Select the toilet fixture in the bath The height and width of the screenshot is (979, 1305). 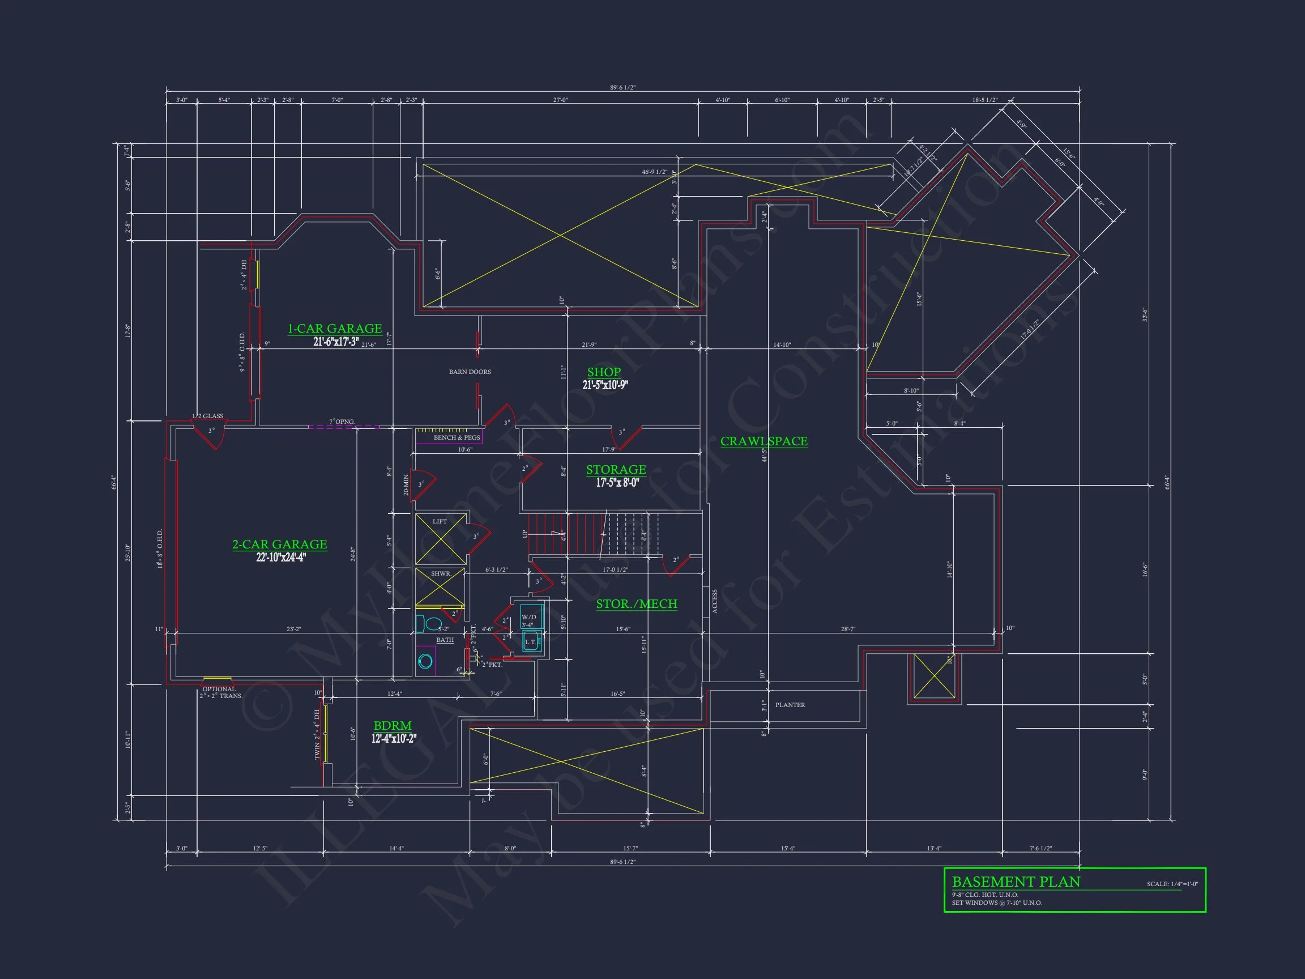tap(430, 624)
